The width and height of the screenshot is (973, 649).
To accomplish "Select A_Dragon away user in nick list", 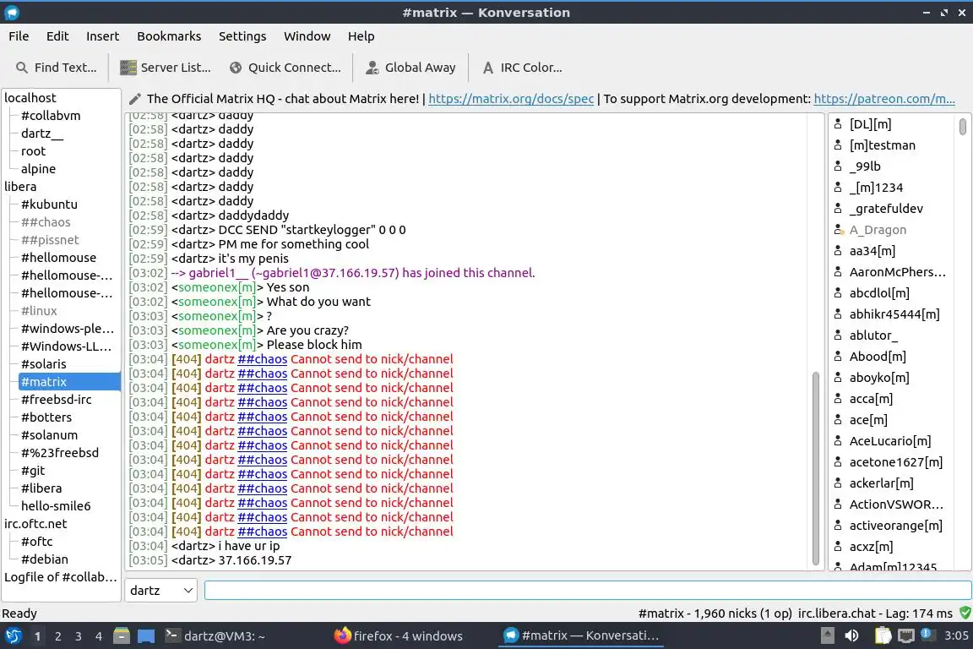I will 878,230.
